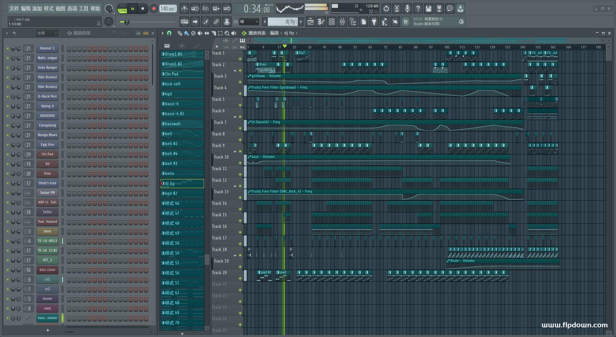This screenshot has height=337, width=616.
Task: Toggle mute light on Track 1
Action: click(240, 59)
